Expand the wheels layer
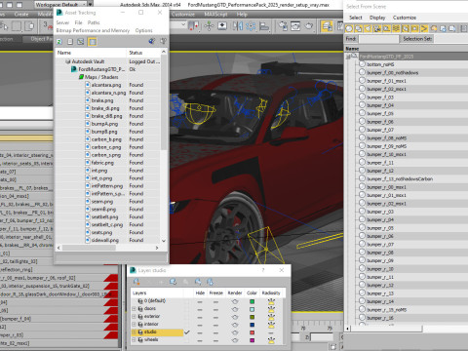Image resolution: width=468 pixels, height=351 pixels. [134, 340]
